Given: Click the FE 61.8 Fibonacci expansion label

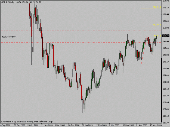Looking at the screenshot, I should click(157, 36).
